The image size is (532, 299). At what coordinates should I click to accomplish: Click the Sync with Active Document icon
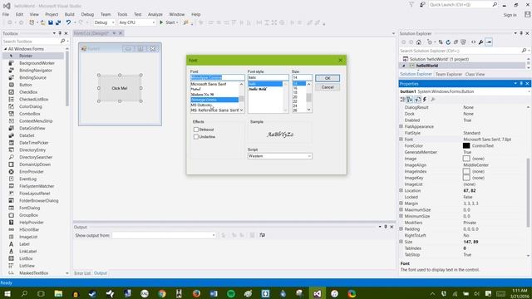(441, 42)
